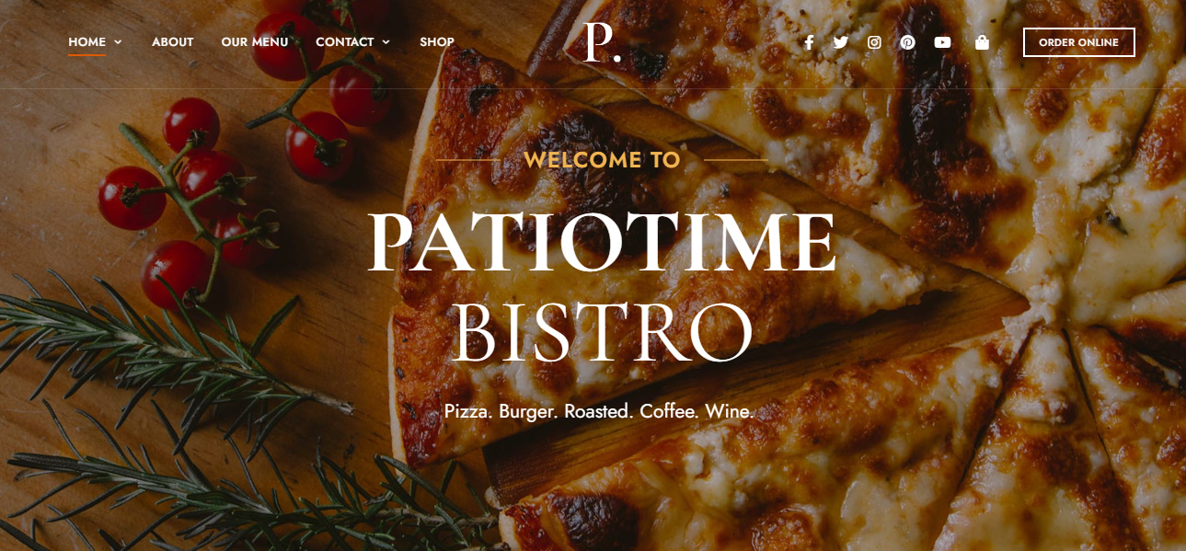Click the Order Online button
This screenshot has width=1186, height=551.
click(1078, 42)
